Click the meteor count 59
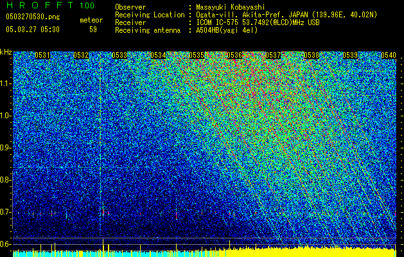Screen dimensions: 404x257 pyautogui.click(x=93, y=30)
